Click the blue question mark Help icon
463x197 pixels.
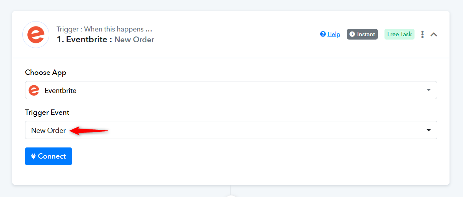pos(323,34)
